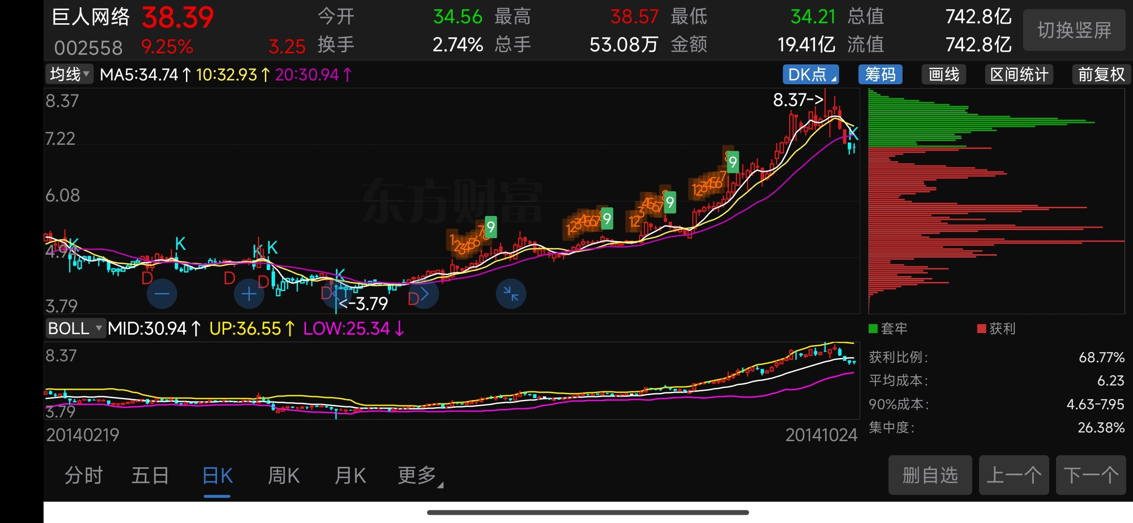1133x523 pixels.
Task: Tap the shrink chart arrows circle icon
Action: pos(511,294)
